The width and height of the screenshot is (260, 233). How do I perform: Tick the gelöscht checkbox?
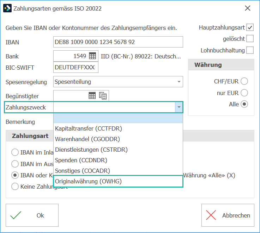click(x=250, y=39)
